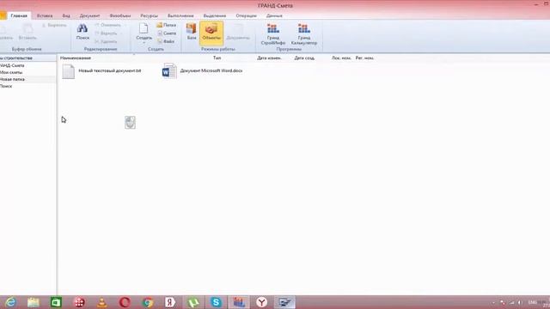Open the Выделение tab
Viewport: 550px width, 309px height.
(x=214, y=15)
